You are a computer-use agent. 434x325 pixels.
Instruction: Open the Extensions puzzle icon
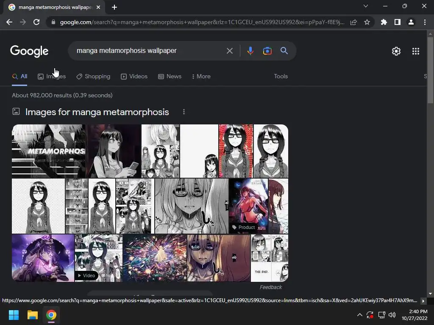(384, 22)
